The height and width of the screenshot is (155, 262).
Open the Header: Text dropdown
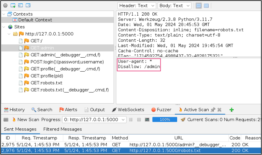137,6
